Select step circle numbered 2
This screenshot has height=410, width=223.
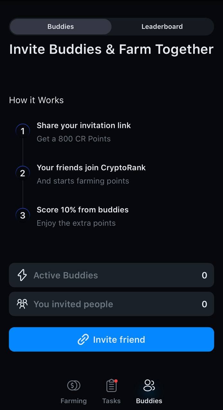(22, 173)
